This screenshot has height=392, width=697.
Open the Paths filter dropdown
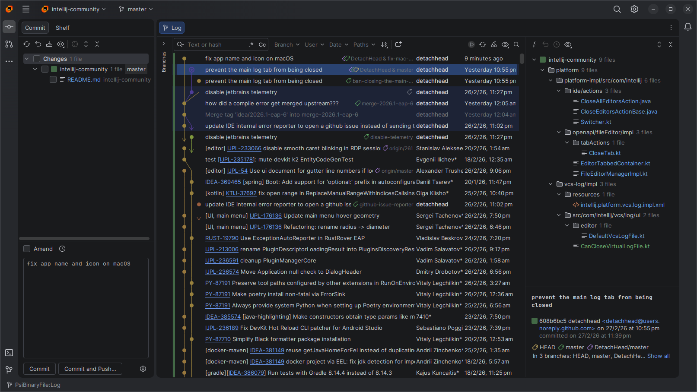(x=364, y=44)
